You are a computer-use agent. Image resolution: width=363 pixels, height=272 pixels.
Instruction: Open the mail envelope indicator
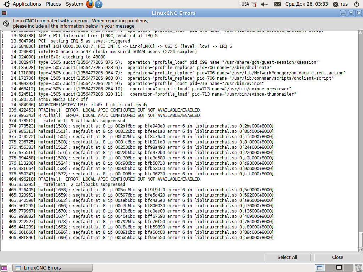[x=277, y=4]
